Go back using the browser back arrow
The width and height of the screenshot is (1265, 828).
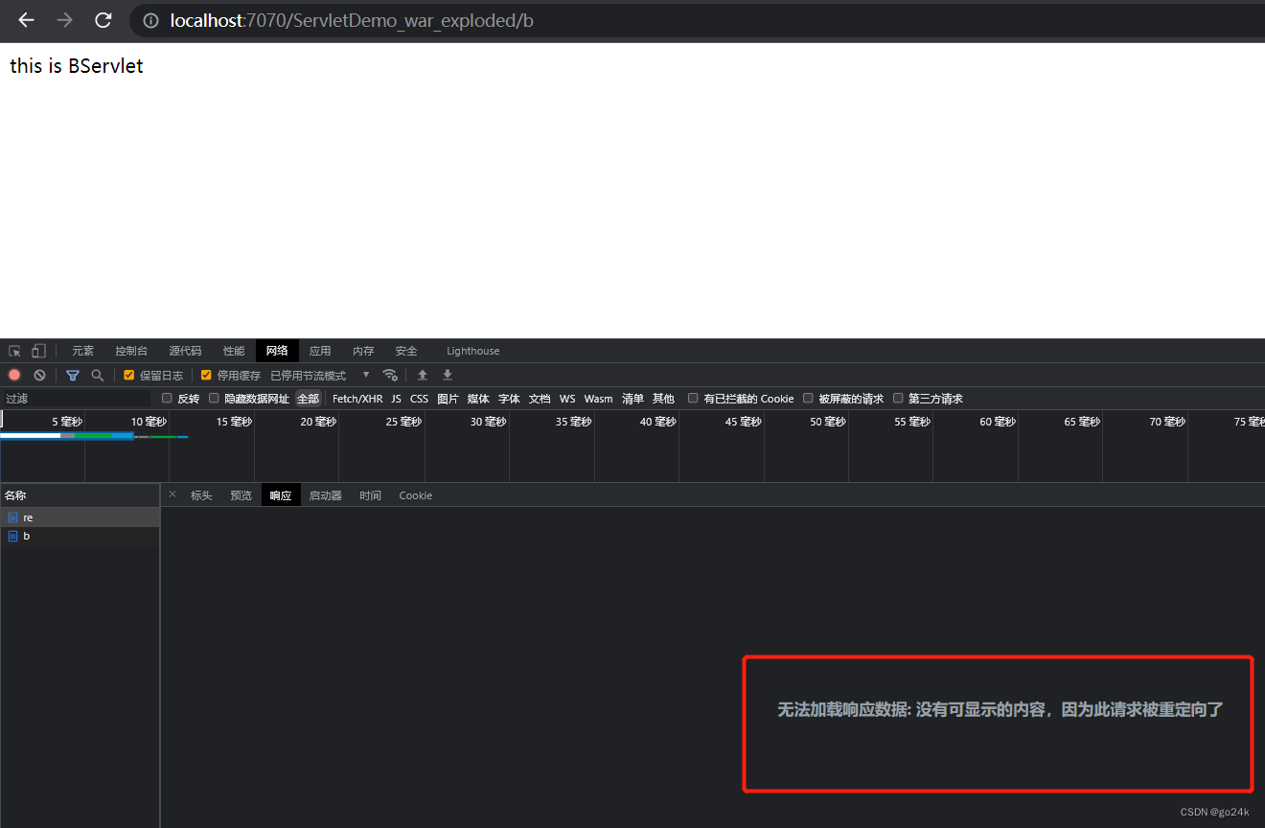click(26, 20)
